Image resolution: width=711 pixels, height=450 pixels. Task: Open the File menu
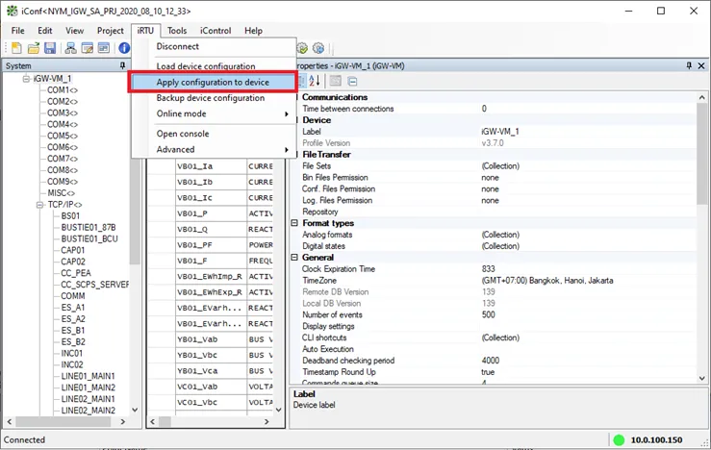pyautogui.click(x=18, y=31)
